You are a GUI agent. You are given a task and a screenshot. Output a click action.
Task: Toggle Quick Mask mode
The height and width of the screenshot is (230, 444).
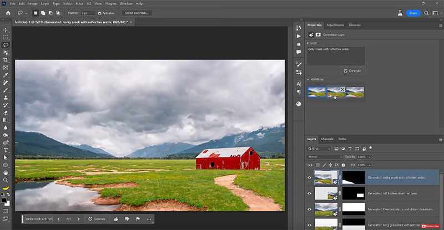6,211
